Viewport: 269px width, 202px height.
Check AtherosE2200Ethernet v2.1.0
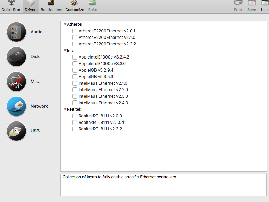[x=75, y=38]
